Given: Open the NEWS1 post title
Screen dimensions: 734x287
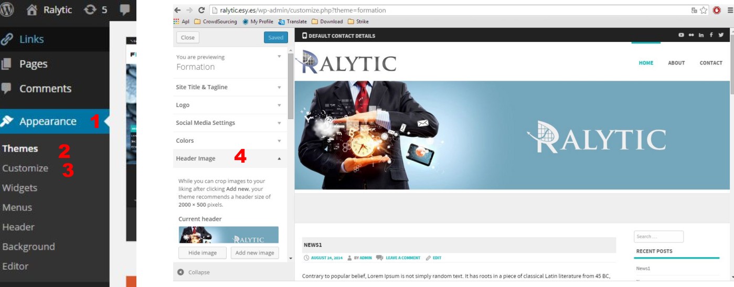Looking at the screenshot, I should click(312, 245).
